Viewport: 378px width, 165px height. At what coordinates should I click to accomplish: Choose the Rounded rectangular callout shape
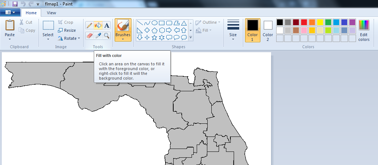coord(169,38)
